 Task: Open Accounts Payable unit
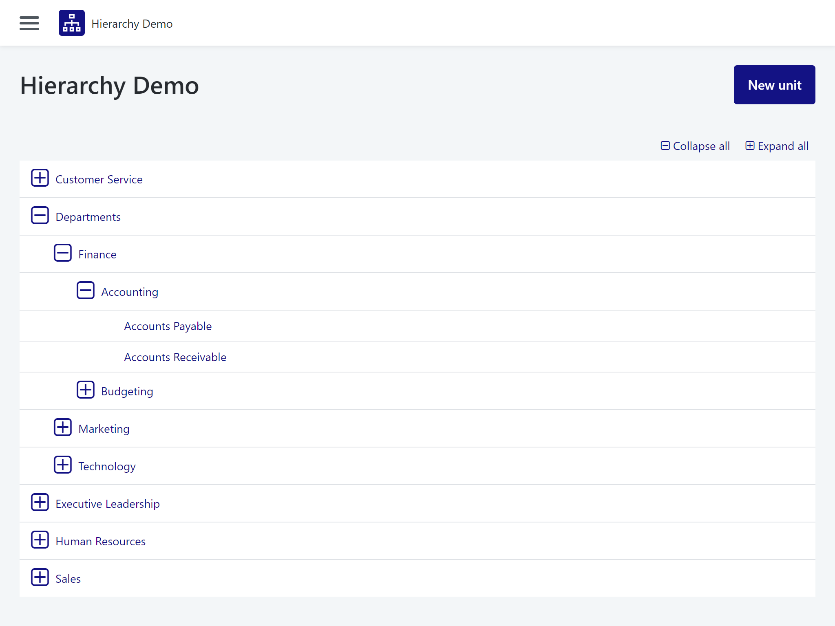click(x=168, y=326)
